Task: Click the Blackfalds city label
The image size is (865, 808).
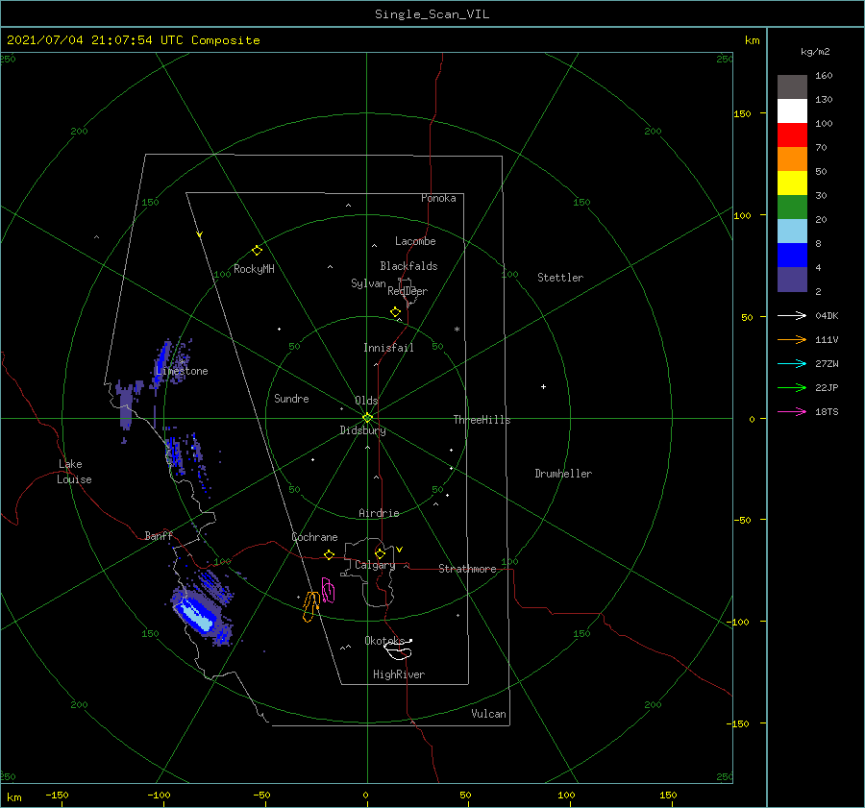Action: pos(408,266)
